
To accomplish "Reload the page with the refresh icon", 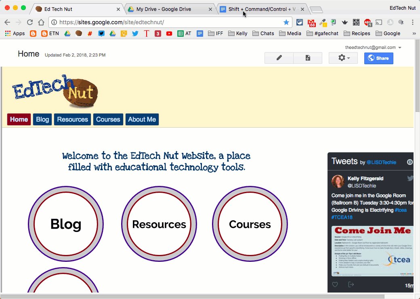I will pos(30,22).
